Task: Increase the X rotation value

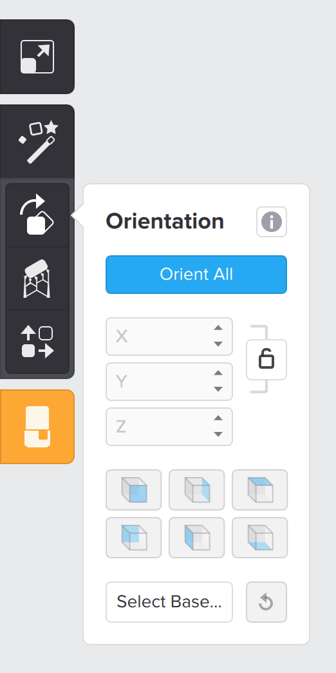Action: 218,328
